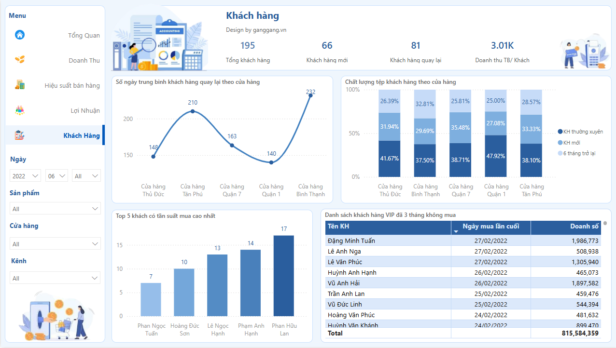Click the Doanh Thu coins icon
This screenshot has height=348, width=616.
tap(20, 59)
